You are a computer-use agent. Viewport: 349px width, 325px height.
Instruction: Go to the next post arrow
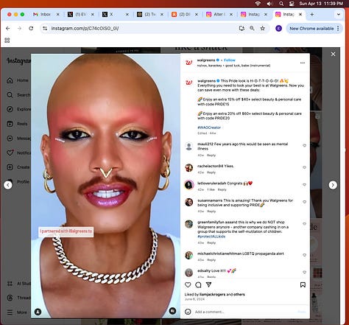[333, 185]
